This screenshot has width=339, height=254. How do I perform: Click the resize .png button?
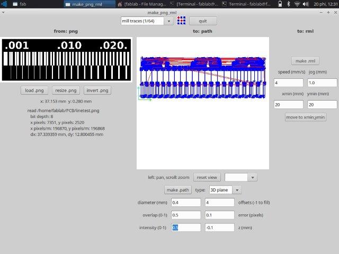pos(66,90)
